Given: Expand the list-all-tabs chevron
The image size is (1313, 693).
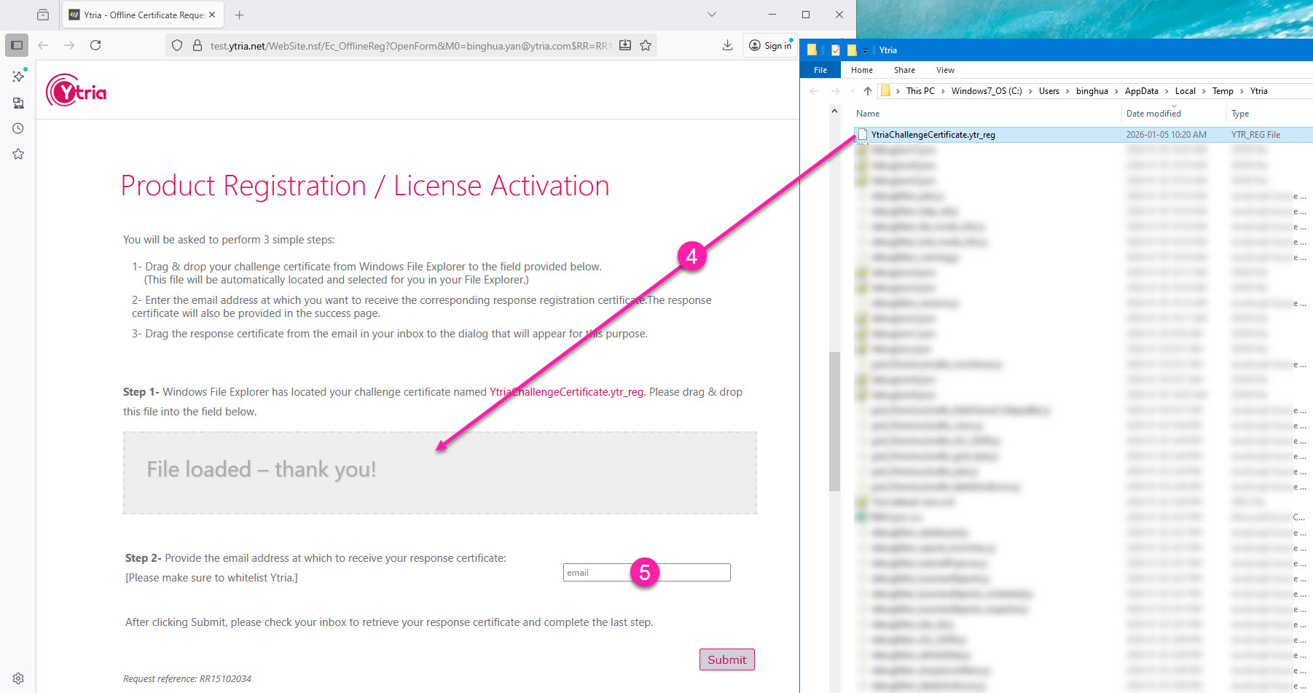Looking at the screenshot, I should pyautogui.click(x=712, y=15).
